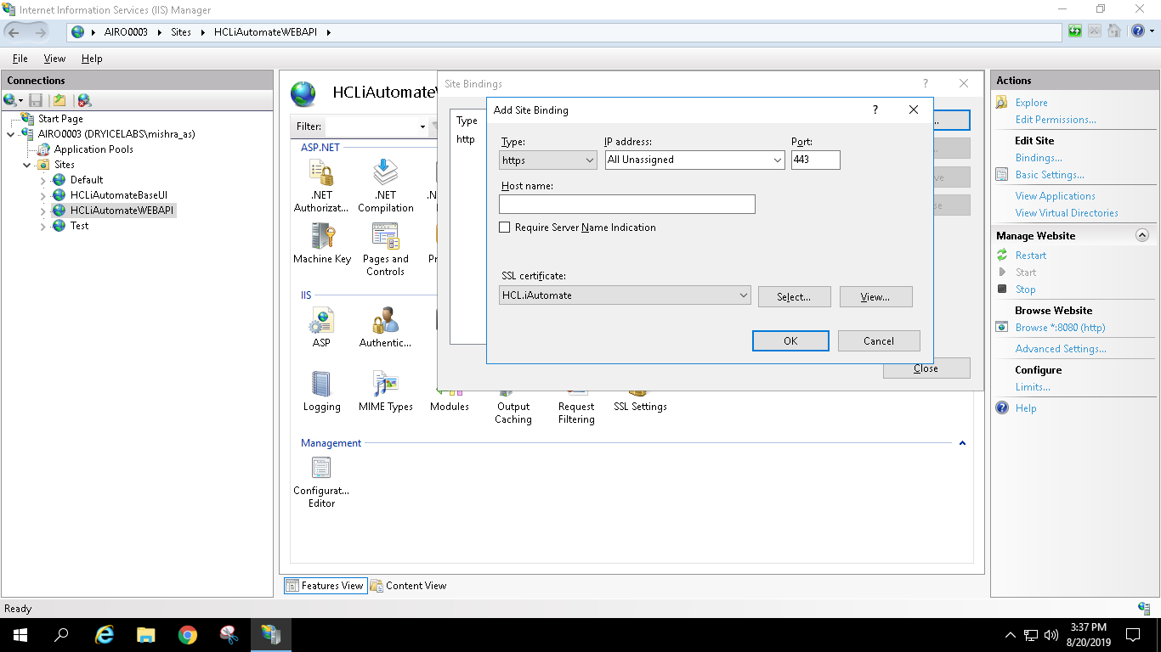Expand the Default site tree node
The height and width of the screenshot is (652, 1161).
tap(43, 181)
